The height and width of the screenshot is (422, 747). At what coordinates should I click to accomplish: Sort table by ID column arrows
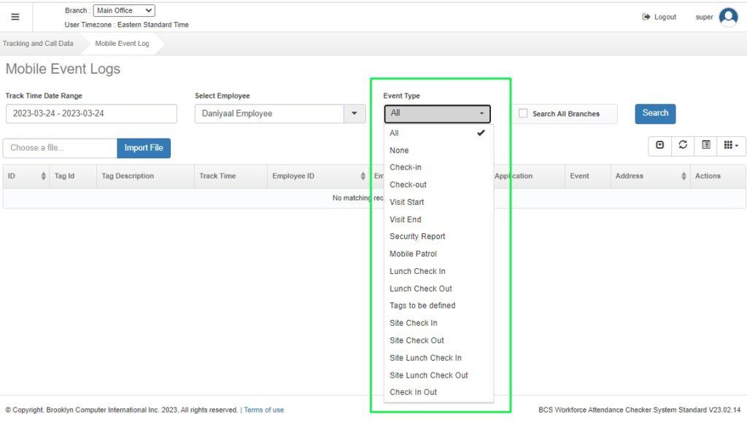(44, 176)
